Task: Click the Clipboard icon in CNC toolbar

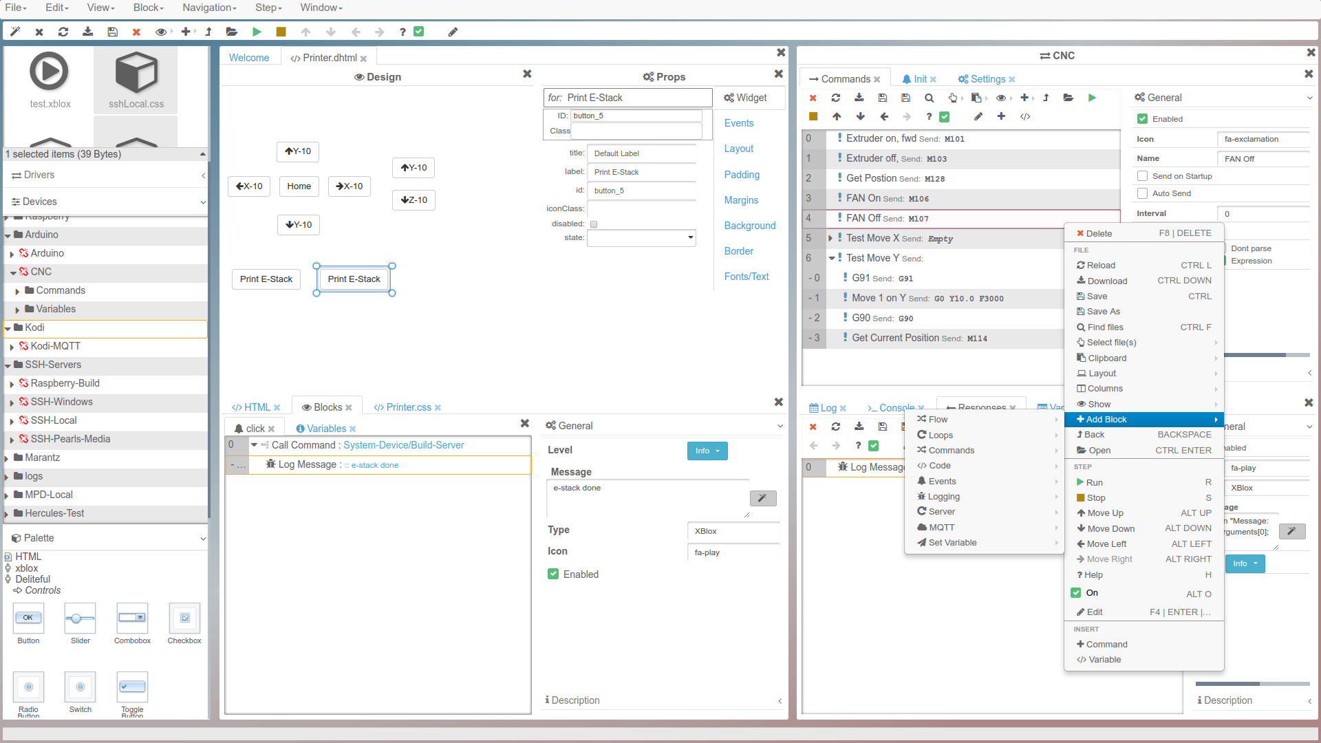Action: [976, 98]
